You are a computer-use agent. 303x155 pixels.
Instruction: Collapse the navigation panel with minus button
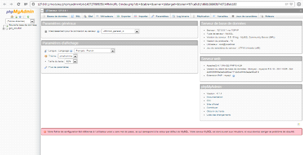pyautogui.click(x=42, y=11)
